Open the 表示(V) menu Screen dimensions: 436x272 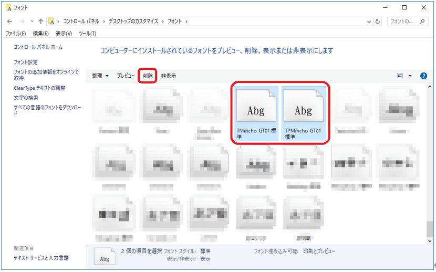tap(64, 34)
